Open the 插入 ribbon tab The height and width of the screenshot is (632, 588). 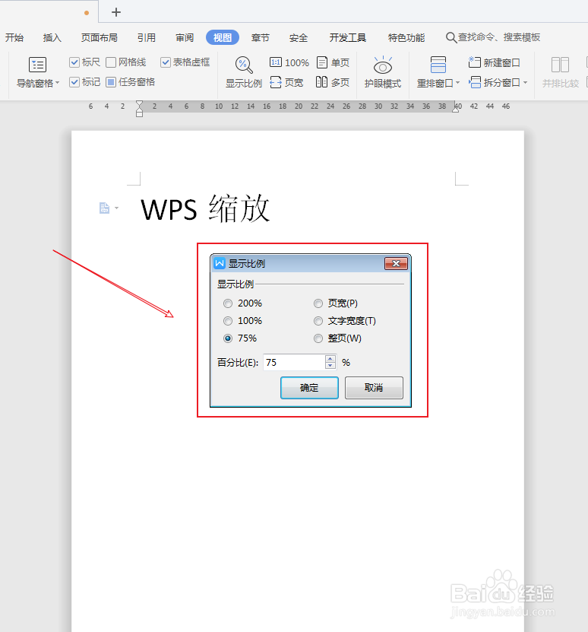pos(52,37)
